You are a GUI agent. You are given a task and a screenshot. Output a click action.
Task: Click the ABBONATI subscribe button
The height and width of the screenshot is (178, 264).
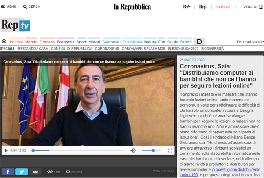point(224,7)
